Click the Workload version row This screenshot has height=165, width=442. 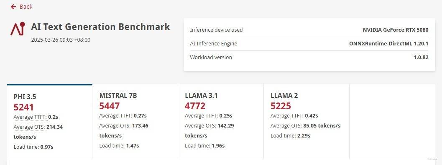(309, 57)
